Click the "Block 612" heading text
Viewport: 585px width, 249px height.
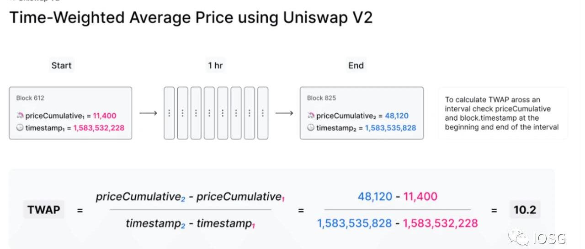(x=30, y=98)
